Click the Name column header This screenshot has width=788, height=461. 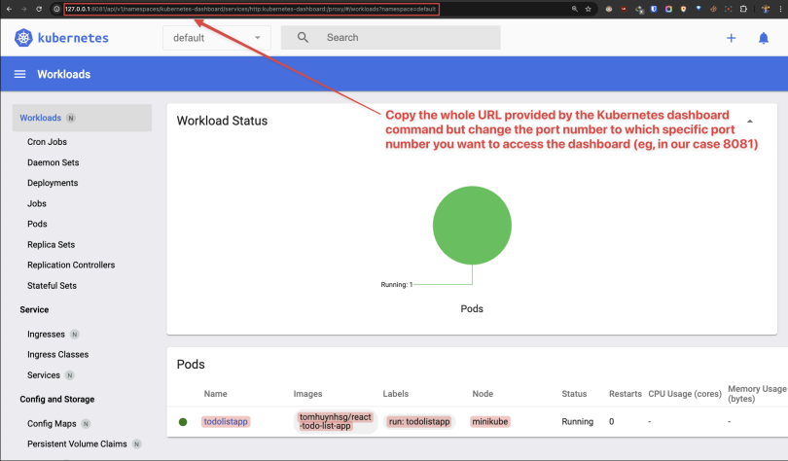coord(215,394)
